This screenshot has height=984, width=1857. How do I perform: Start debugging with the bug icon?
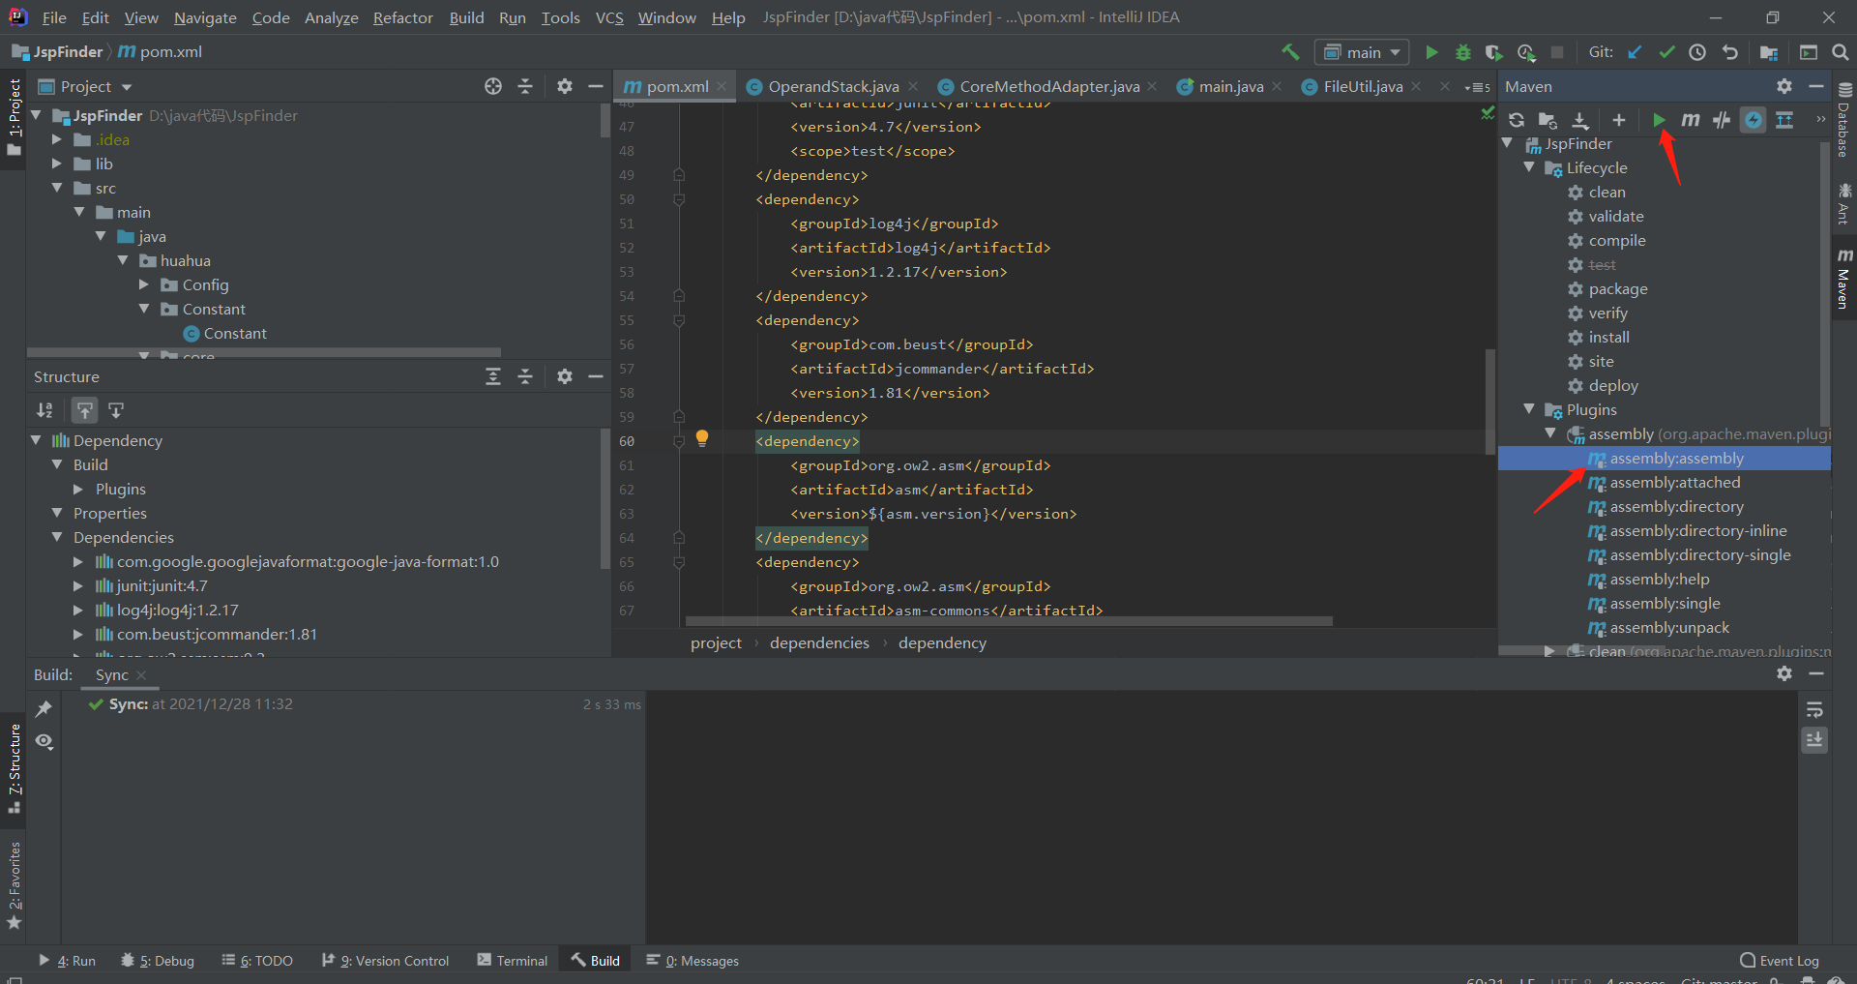[1463, 52]
